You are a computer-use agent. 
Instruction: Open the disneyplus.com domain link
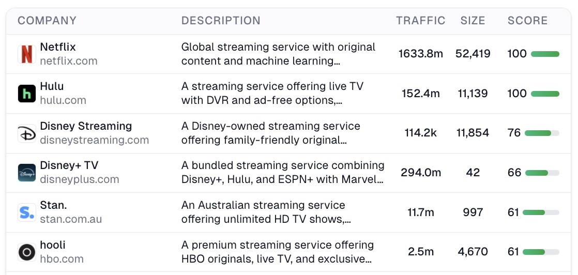coord(80,179)
